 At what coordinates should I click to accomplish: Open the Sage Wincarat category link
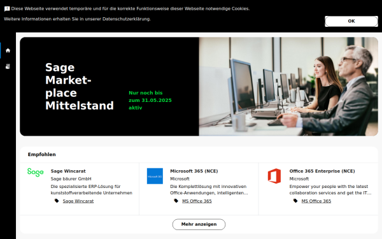pos(78,201)
